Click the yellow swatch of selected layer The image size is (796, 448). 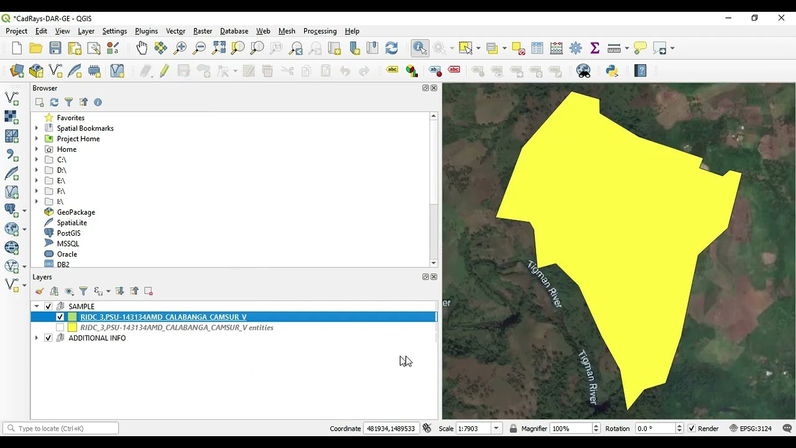point(72,317)
